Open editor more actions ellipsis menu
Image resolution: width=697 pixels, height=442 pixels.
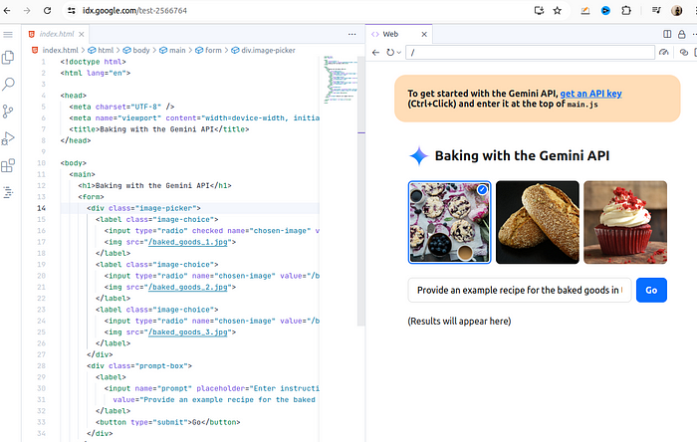point(352,34)
